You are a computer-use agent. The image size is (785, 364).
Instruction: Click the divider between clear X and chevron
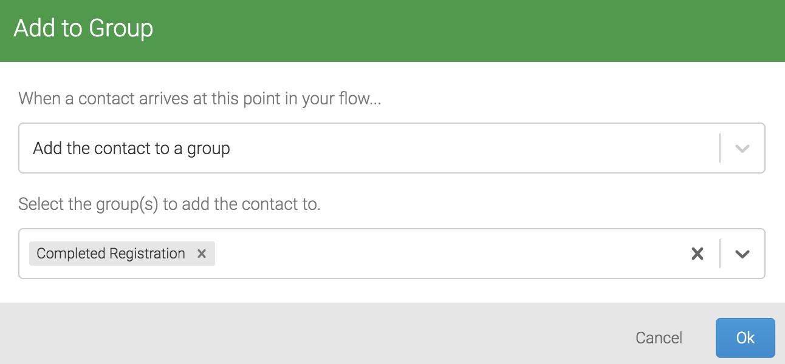coord(720,254)
